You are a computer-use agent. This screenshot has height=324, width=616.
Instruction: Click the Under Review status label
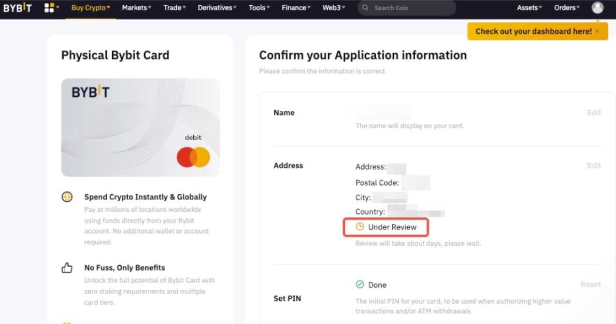(392, 227)
